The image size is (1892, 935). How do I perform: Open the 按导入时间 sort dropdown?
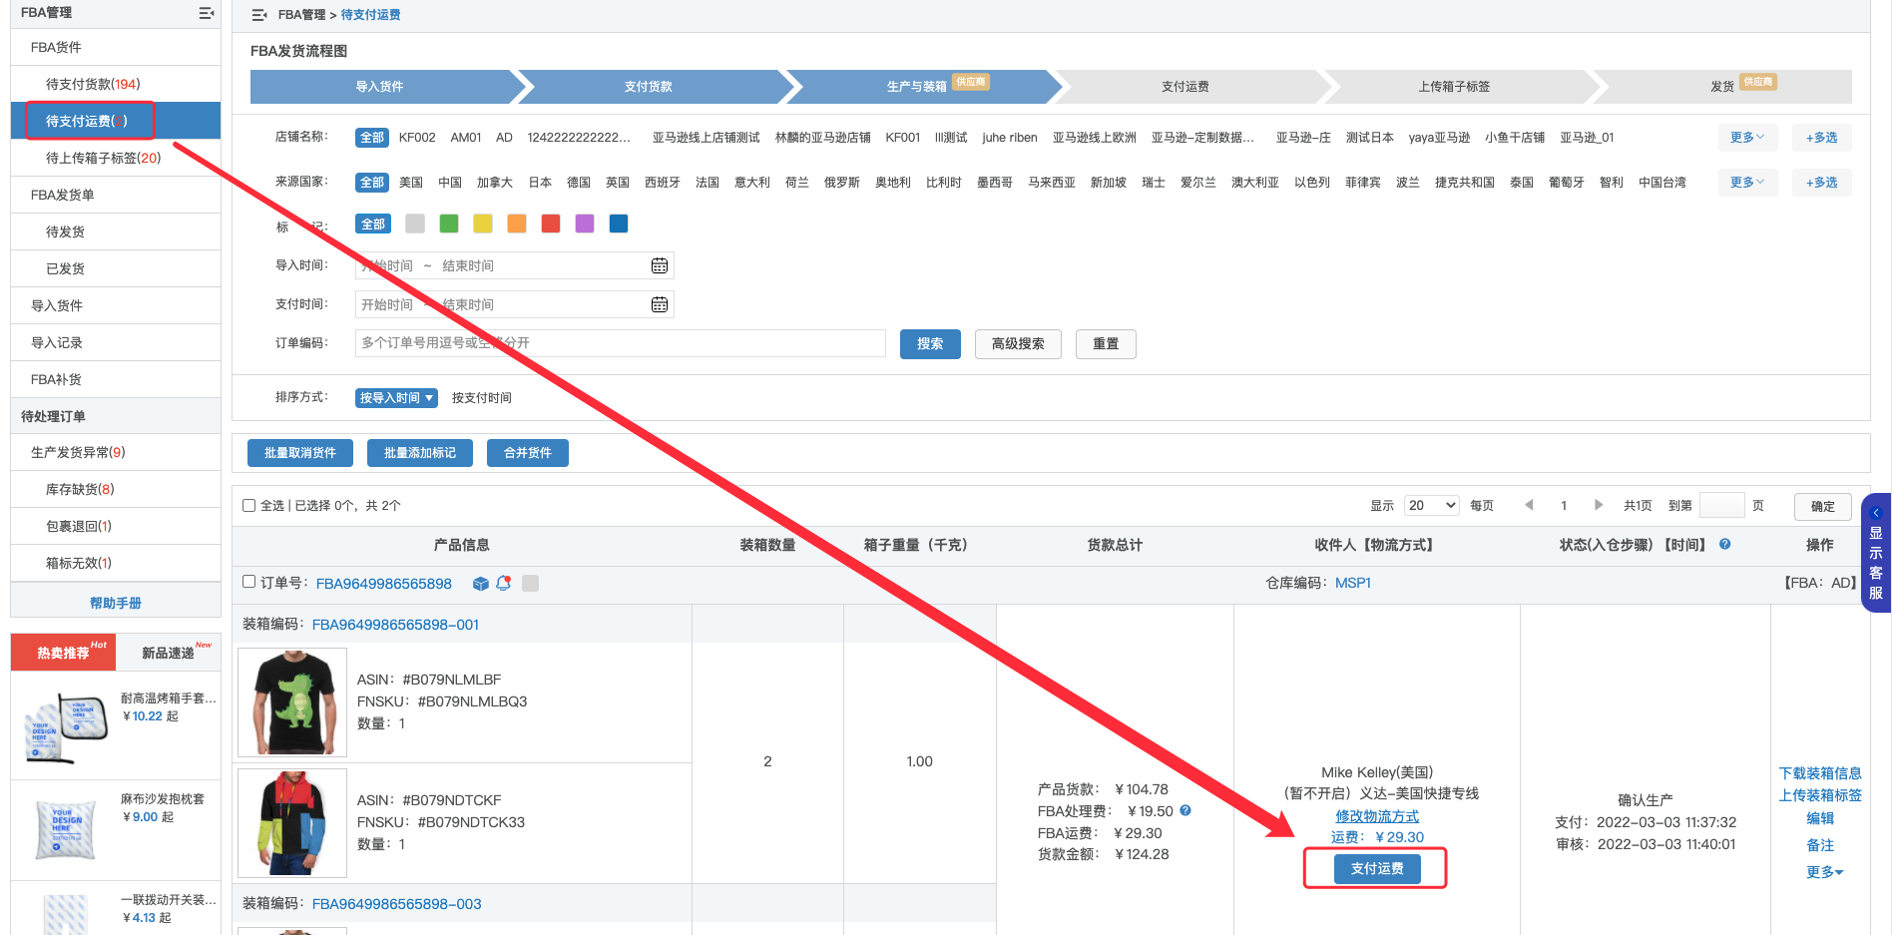tap(396, 398)
